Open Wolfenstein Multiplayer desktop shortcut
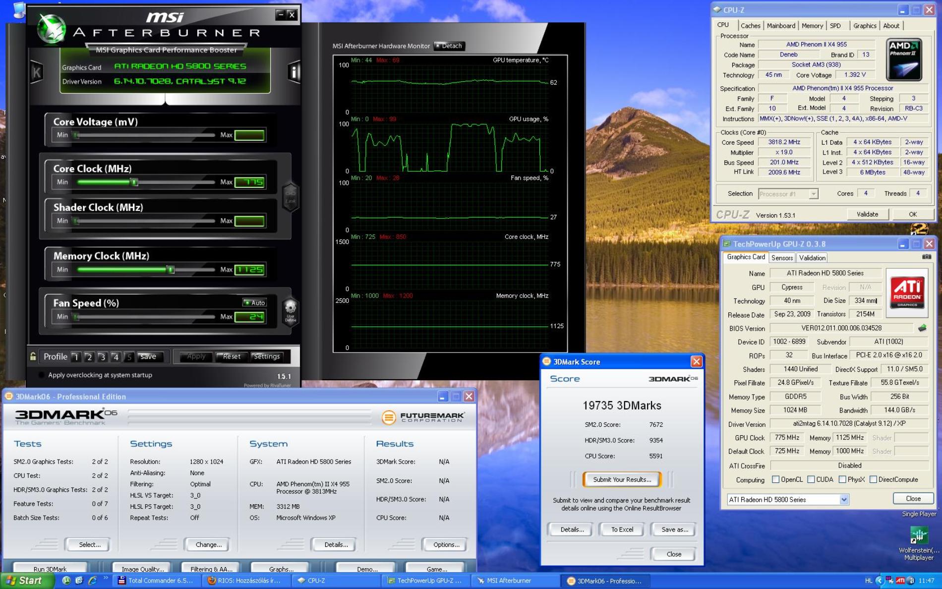This screenshot has height=589, width=942. [919, 543]
